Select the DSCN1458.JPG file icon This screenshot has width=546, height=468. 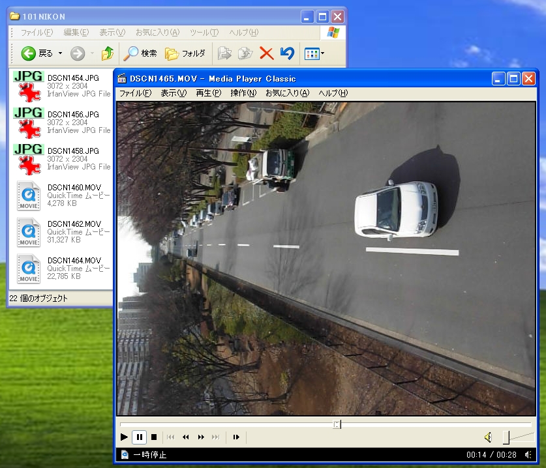pos(29,159)
